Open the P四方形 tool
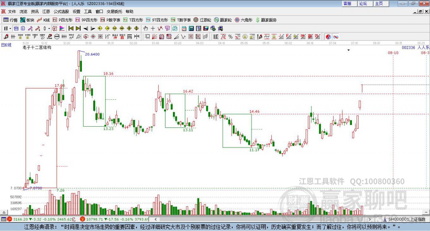Screen dimensions: 430x231 click(63, 20)
